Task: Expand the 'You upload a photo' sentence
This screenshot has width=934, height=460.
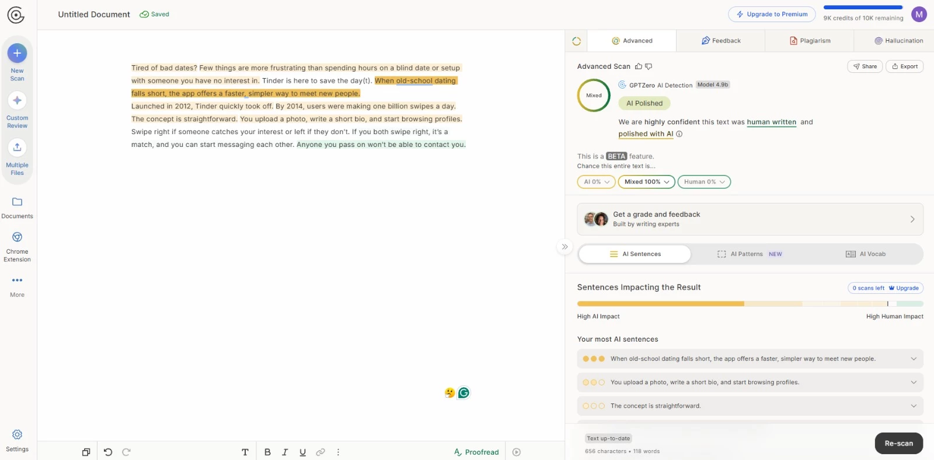Action: (x=750, y=382)
